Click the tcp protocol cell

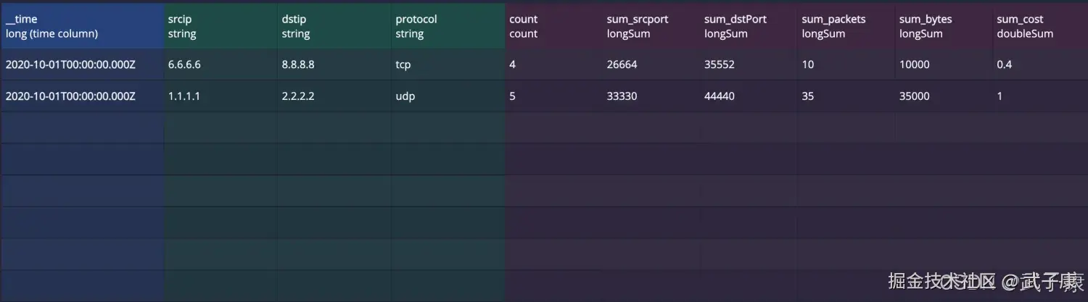(x=403, y=64)
